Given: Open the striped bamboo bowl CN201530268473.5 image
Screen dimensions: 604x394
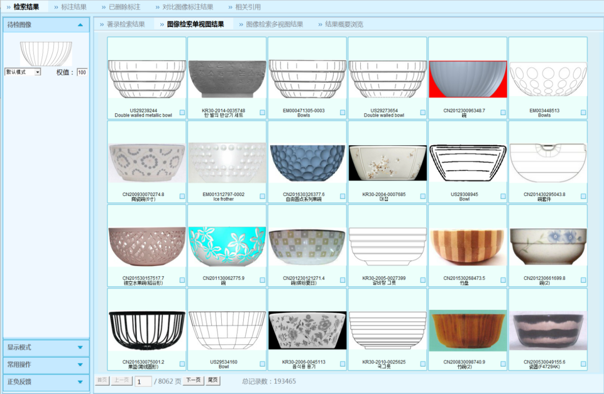Looking at the screenshot, I should (x=467, y=246).
